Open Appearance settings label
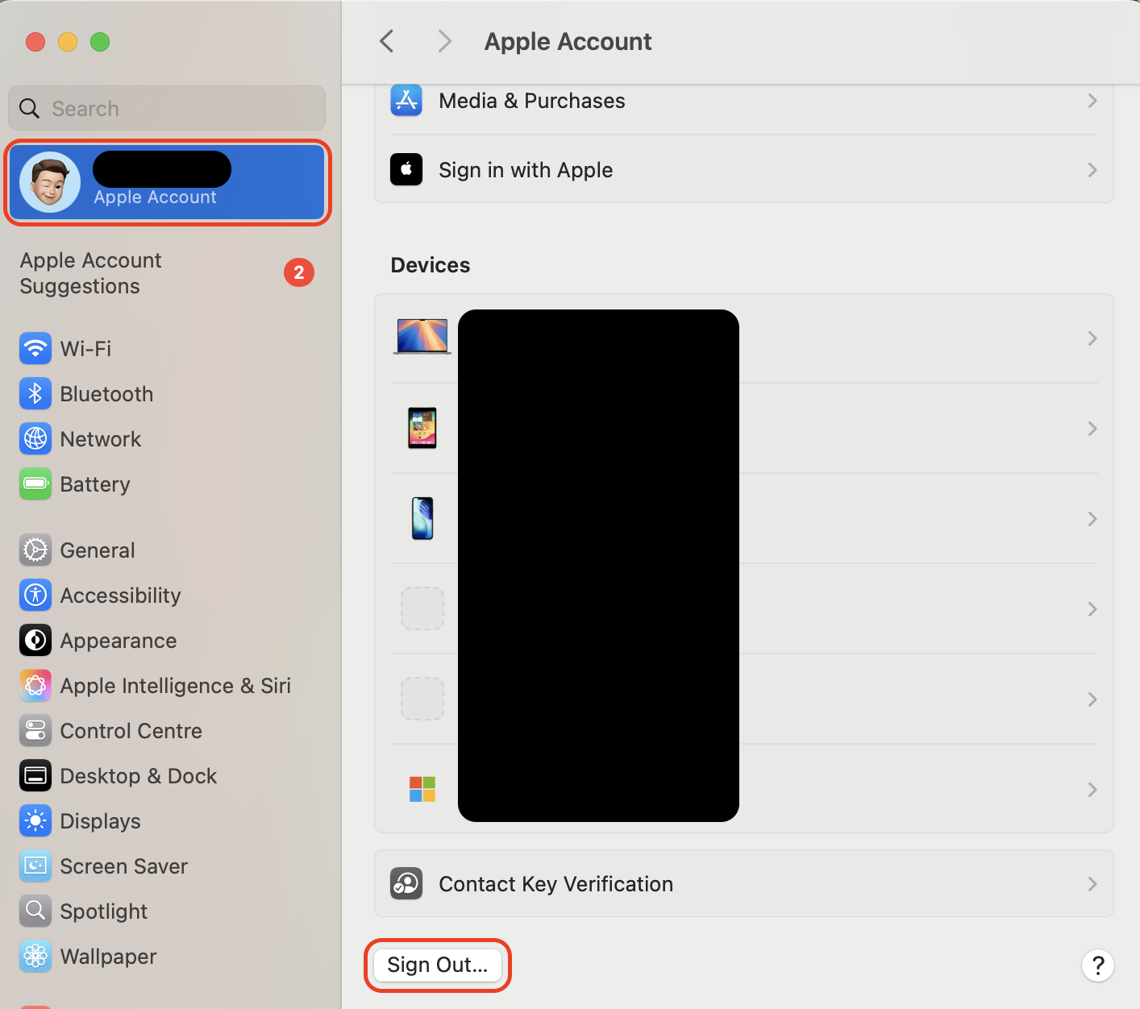This screenshot has height=1009, width=1140. pyautogui.click(x=119, y=641)
